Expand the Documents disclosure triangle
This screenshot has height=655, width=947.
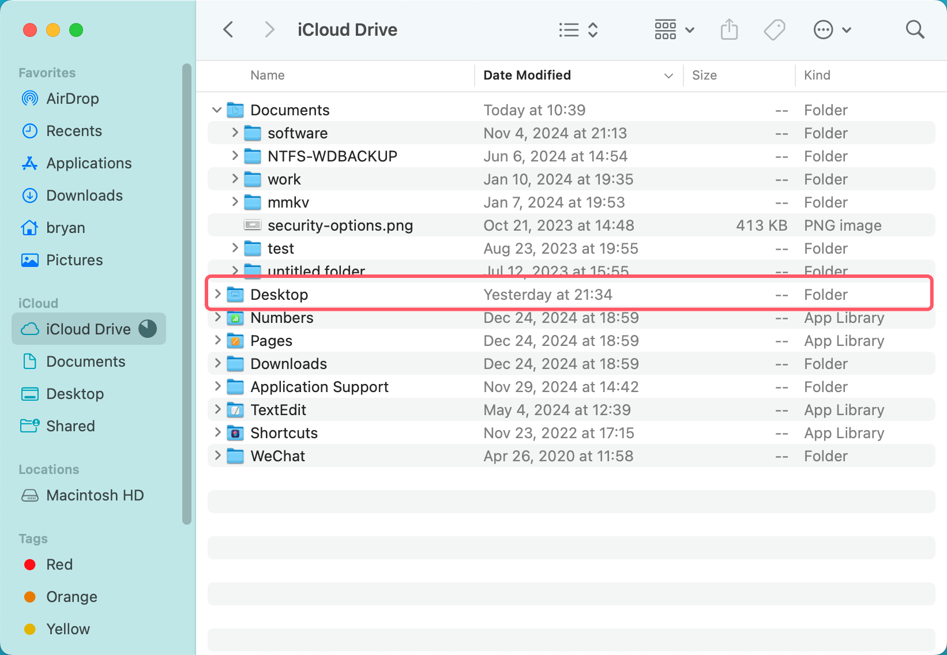click(216, 110)
